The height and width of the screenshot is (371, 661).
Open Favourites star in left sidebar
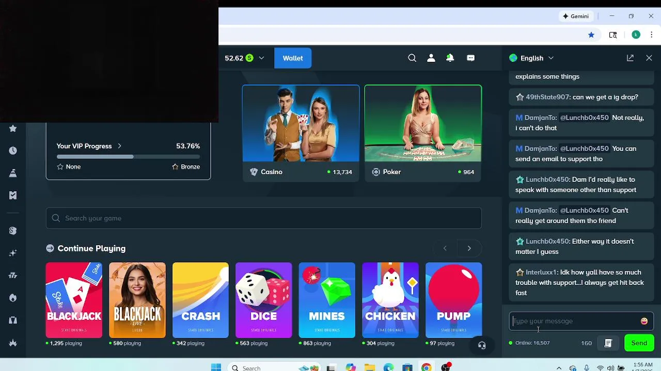pos(13,128)
